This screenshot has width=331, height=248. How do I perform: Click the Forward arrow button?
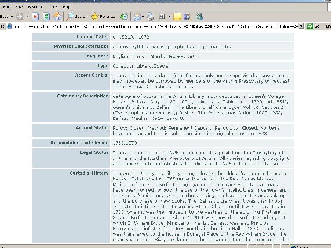click(20, 16)
